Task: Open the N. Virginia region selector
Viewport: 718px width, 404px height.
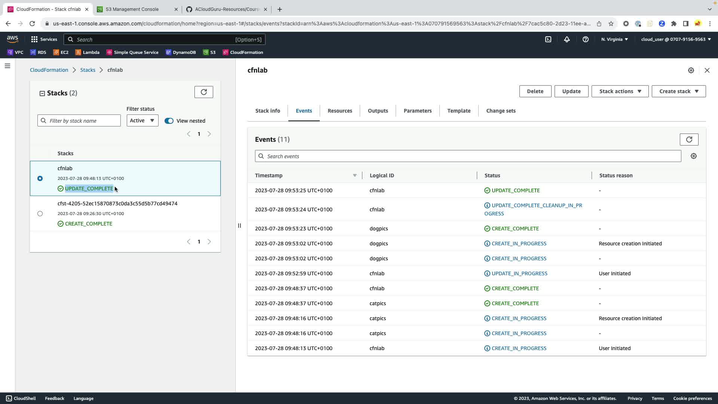Action: click(x=614, y=39)
